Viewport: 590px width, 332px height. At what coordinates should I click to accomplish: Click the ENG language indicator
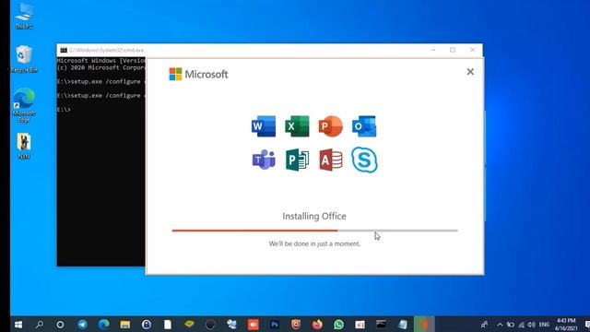click(x=544, y=325)
